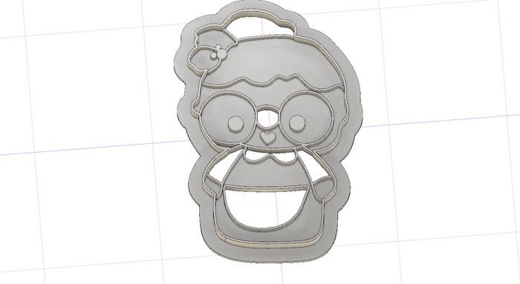
Task: Select the left round eye of the cutter
Action: [x=235, y=124]
